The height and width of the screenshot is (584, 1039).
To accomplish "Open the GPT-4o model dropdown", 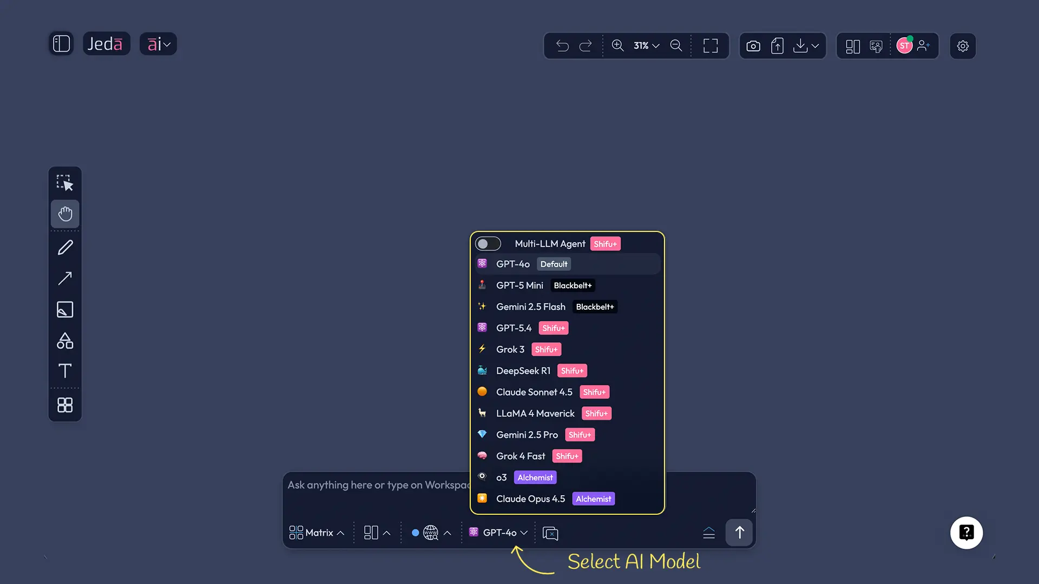I will tap(498, 532).
